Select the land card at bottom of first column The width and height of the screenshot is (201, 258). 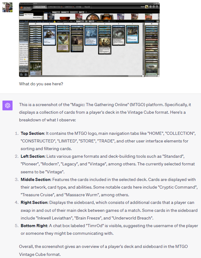35,68
